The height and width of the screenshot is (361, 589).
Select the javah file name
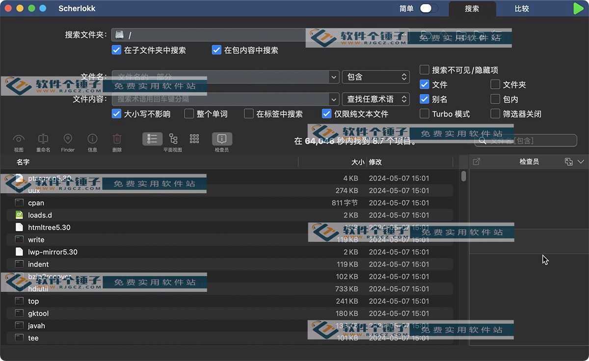click(37, 325)
